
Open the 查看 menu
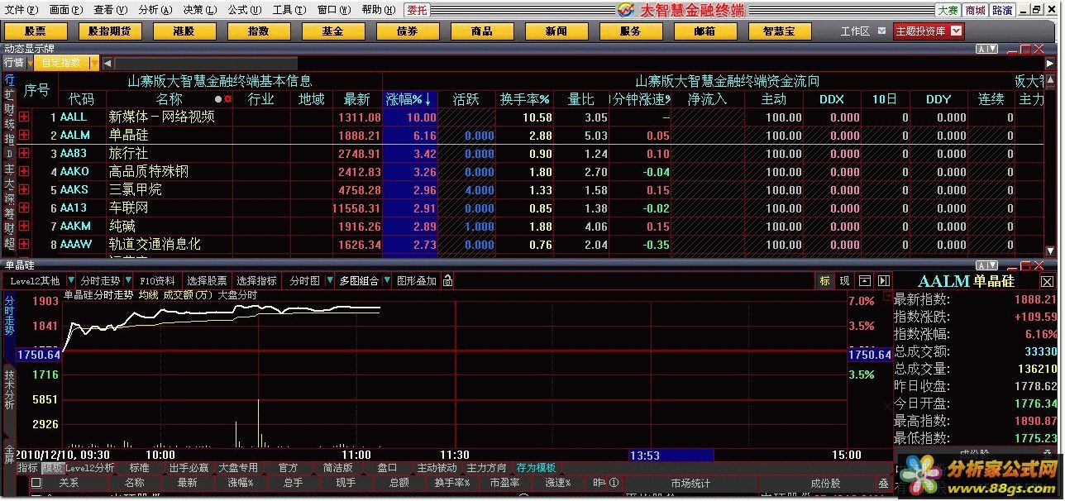[110, 10]
